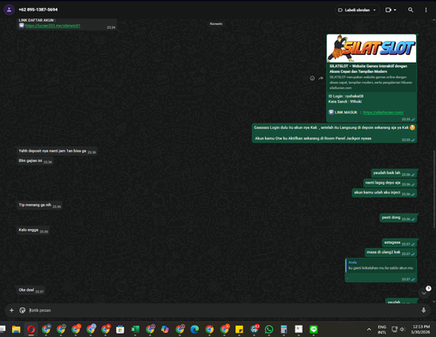This screenshot has height=337, width=436.
Task: Open Calculator from the taskbar
Action: [283, 329]
